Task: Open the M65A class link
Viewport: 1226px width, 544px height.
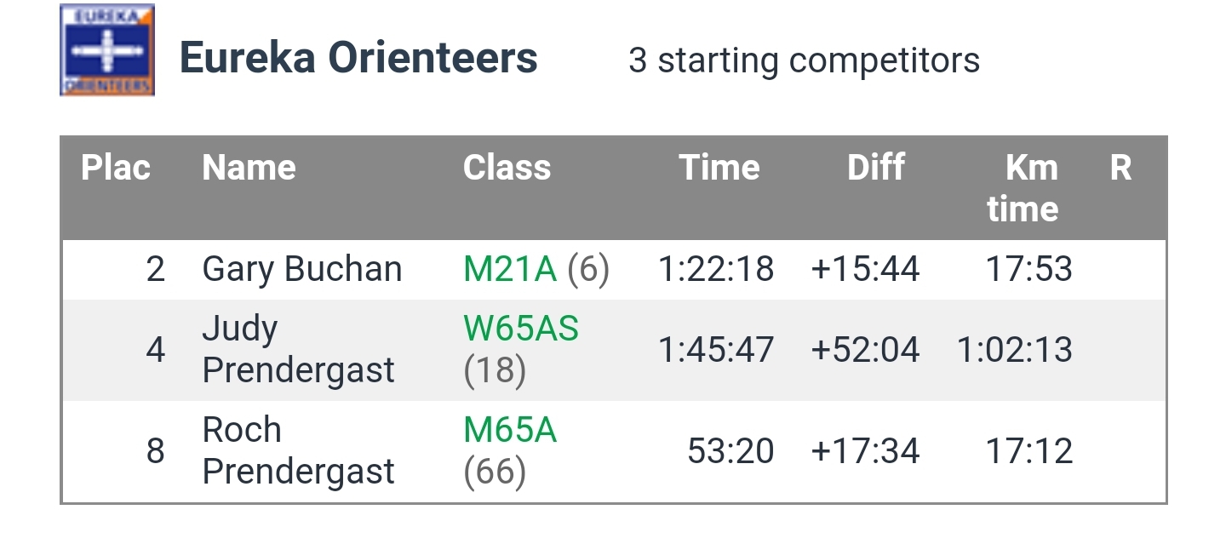Action: pos(509,430)
